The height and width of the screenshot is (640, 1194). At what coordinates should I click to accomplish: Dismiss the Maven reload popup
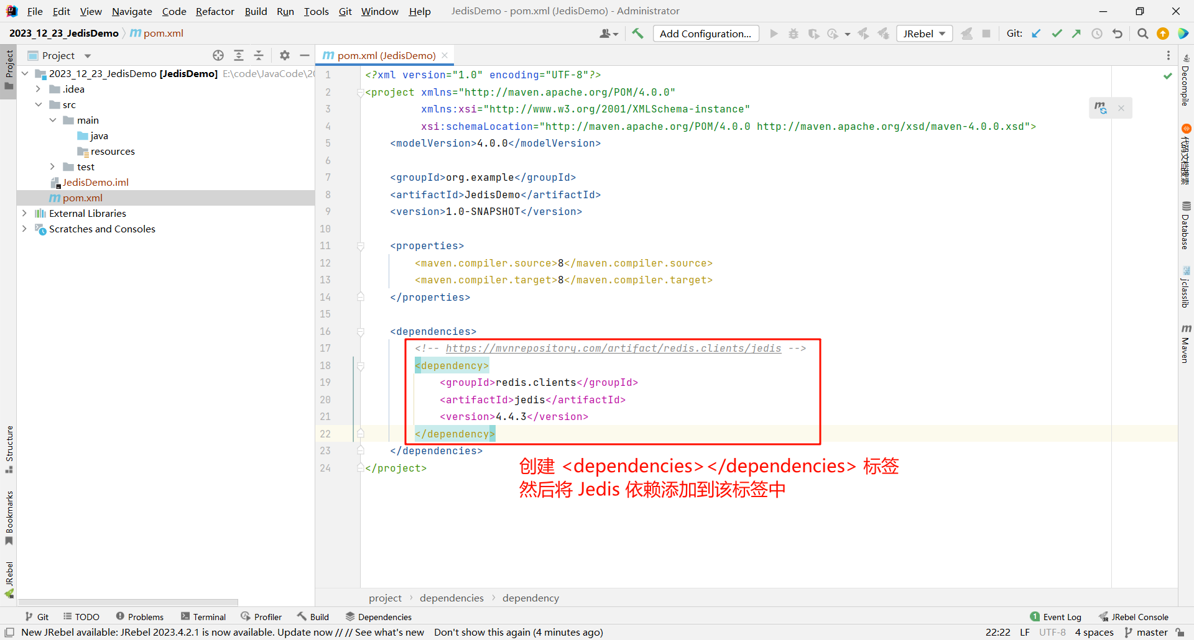(1121, 108)
